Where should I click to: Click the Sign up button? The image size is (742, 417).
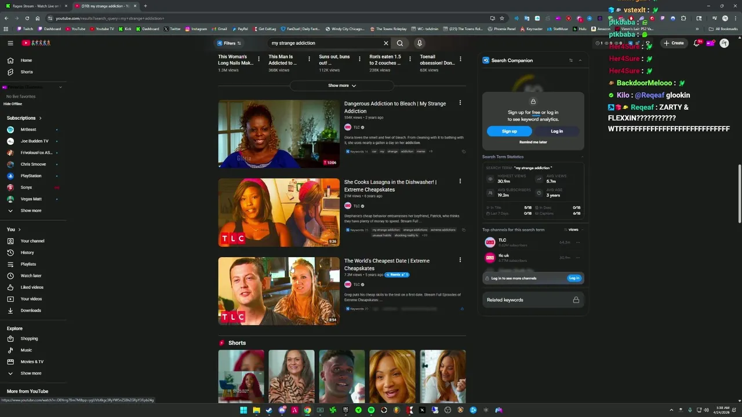(x=510, y=131)
